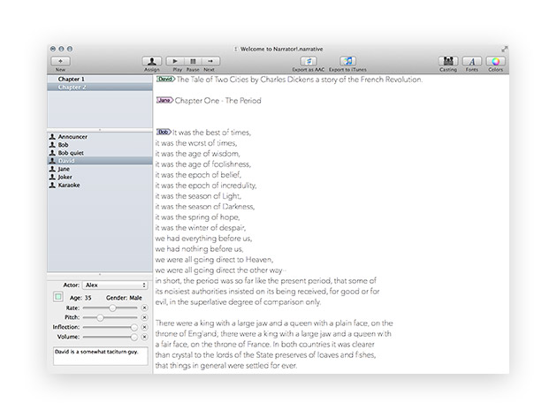Select the Jane character
Screen dimensions: 557x418
100,169
